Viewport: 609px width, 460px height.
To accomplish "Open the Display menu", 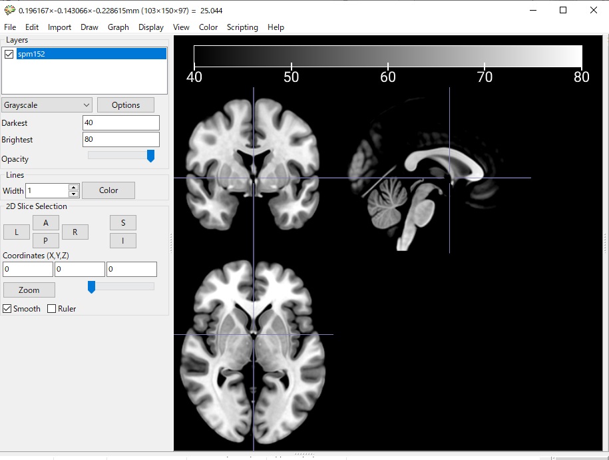I will click(151, 27).
